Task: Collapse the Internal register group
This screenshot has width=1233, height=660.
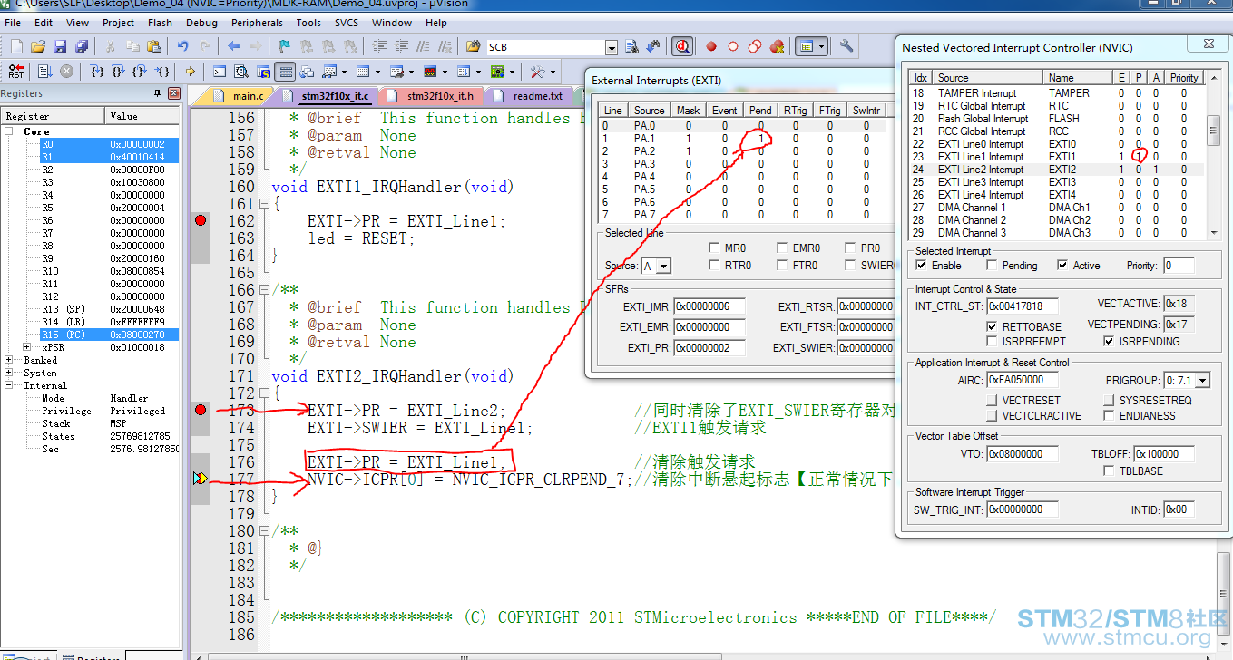Action: 9,385
